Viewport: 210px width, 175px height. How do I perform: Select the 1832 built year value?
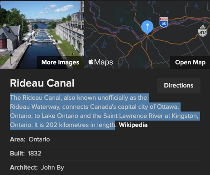34,153
